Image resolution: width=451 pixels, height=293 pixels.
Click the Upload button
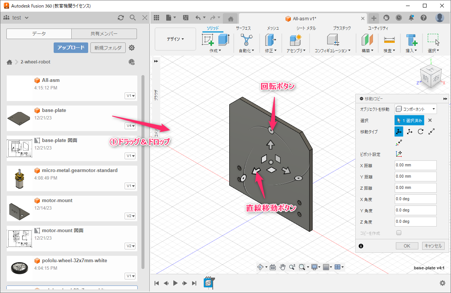(71, 48)
